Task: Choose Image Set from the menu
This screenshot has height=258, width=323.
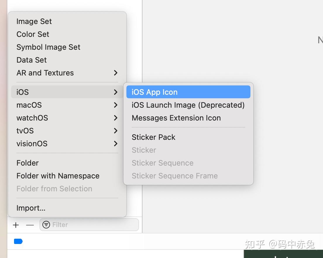Action: coord(67,21)
